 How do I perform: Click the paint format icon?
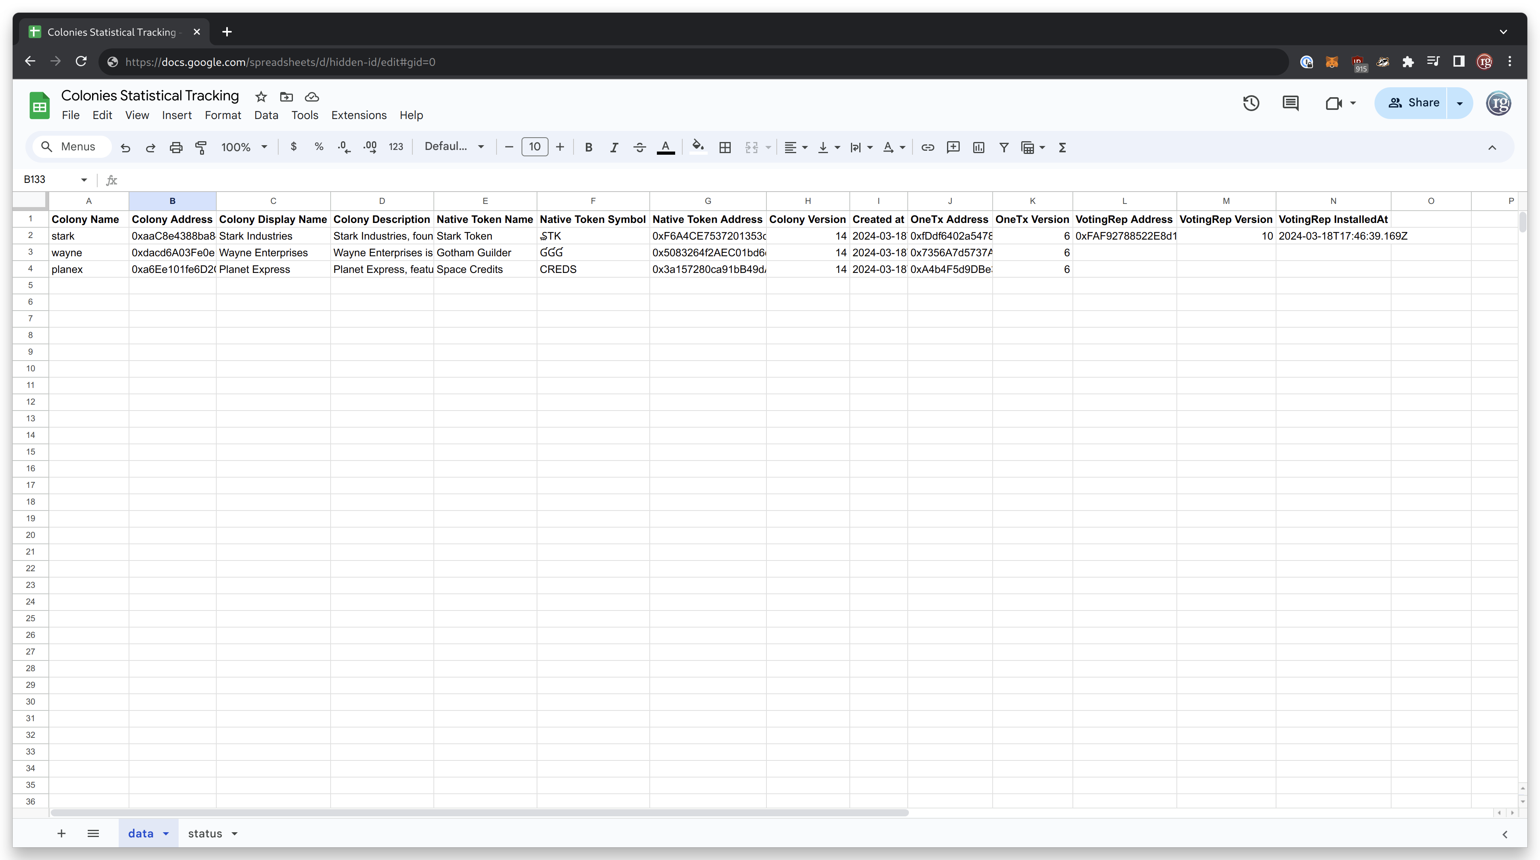pyautogui.click(x=201, y=147)
